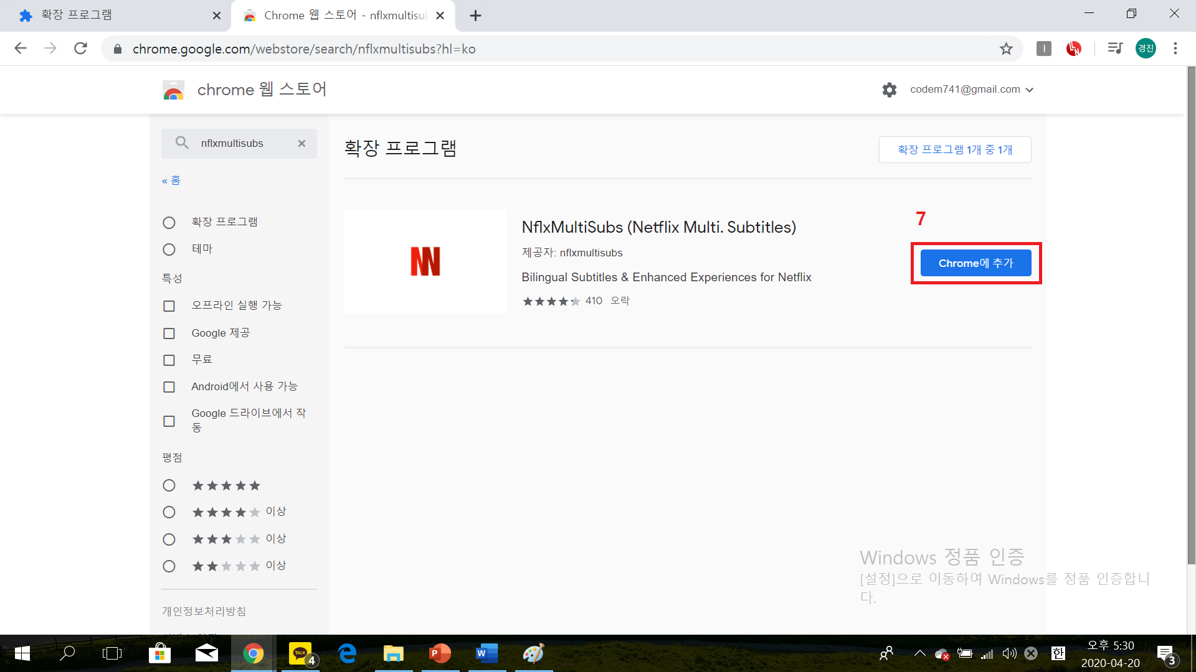Show hidden system tray icons chevron

click(919, 653)
